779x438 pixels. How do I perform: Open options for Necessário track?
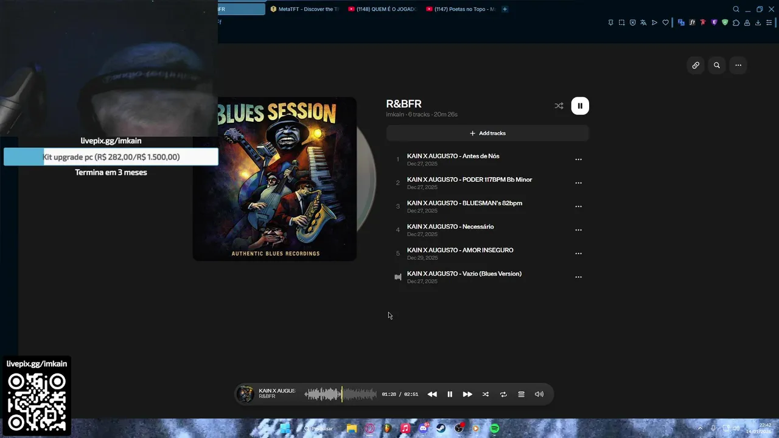[578, 230]
